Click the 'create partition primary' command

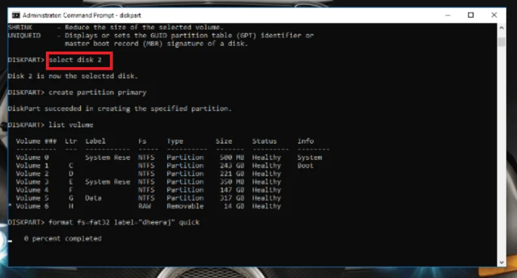tap(98, 92)
